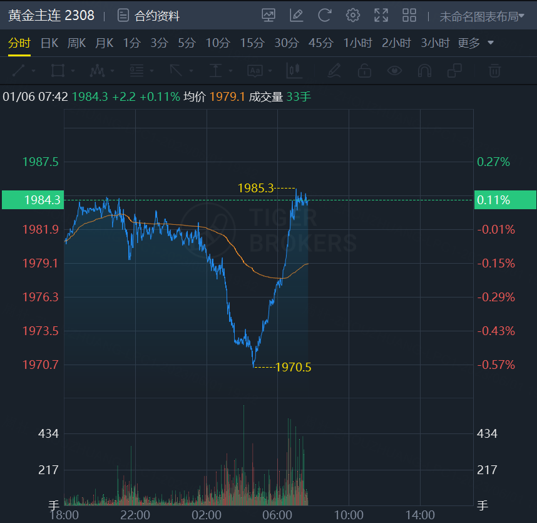Viewport: 537px width, 523px height.
Task: Click the chart indicator monitor icon
Action: click(x=268, y=16)
